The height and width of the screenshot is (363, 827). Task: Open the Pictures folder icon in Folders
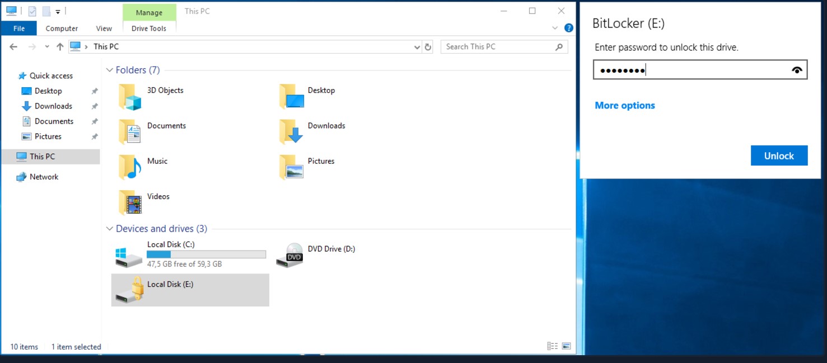click(x=291, y=167)
